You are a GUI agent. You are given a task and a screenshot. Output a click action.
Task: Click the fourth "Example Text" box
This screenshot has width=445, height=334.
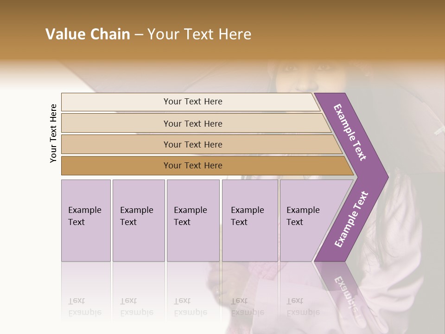point(250,220)
